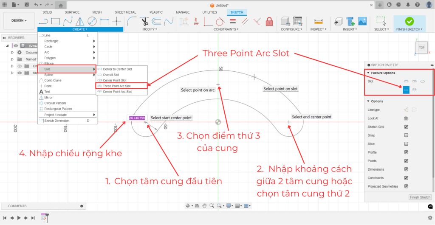
Task: Enable the Slice checkbox
Action: click(406, 144)
